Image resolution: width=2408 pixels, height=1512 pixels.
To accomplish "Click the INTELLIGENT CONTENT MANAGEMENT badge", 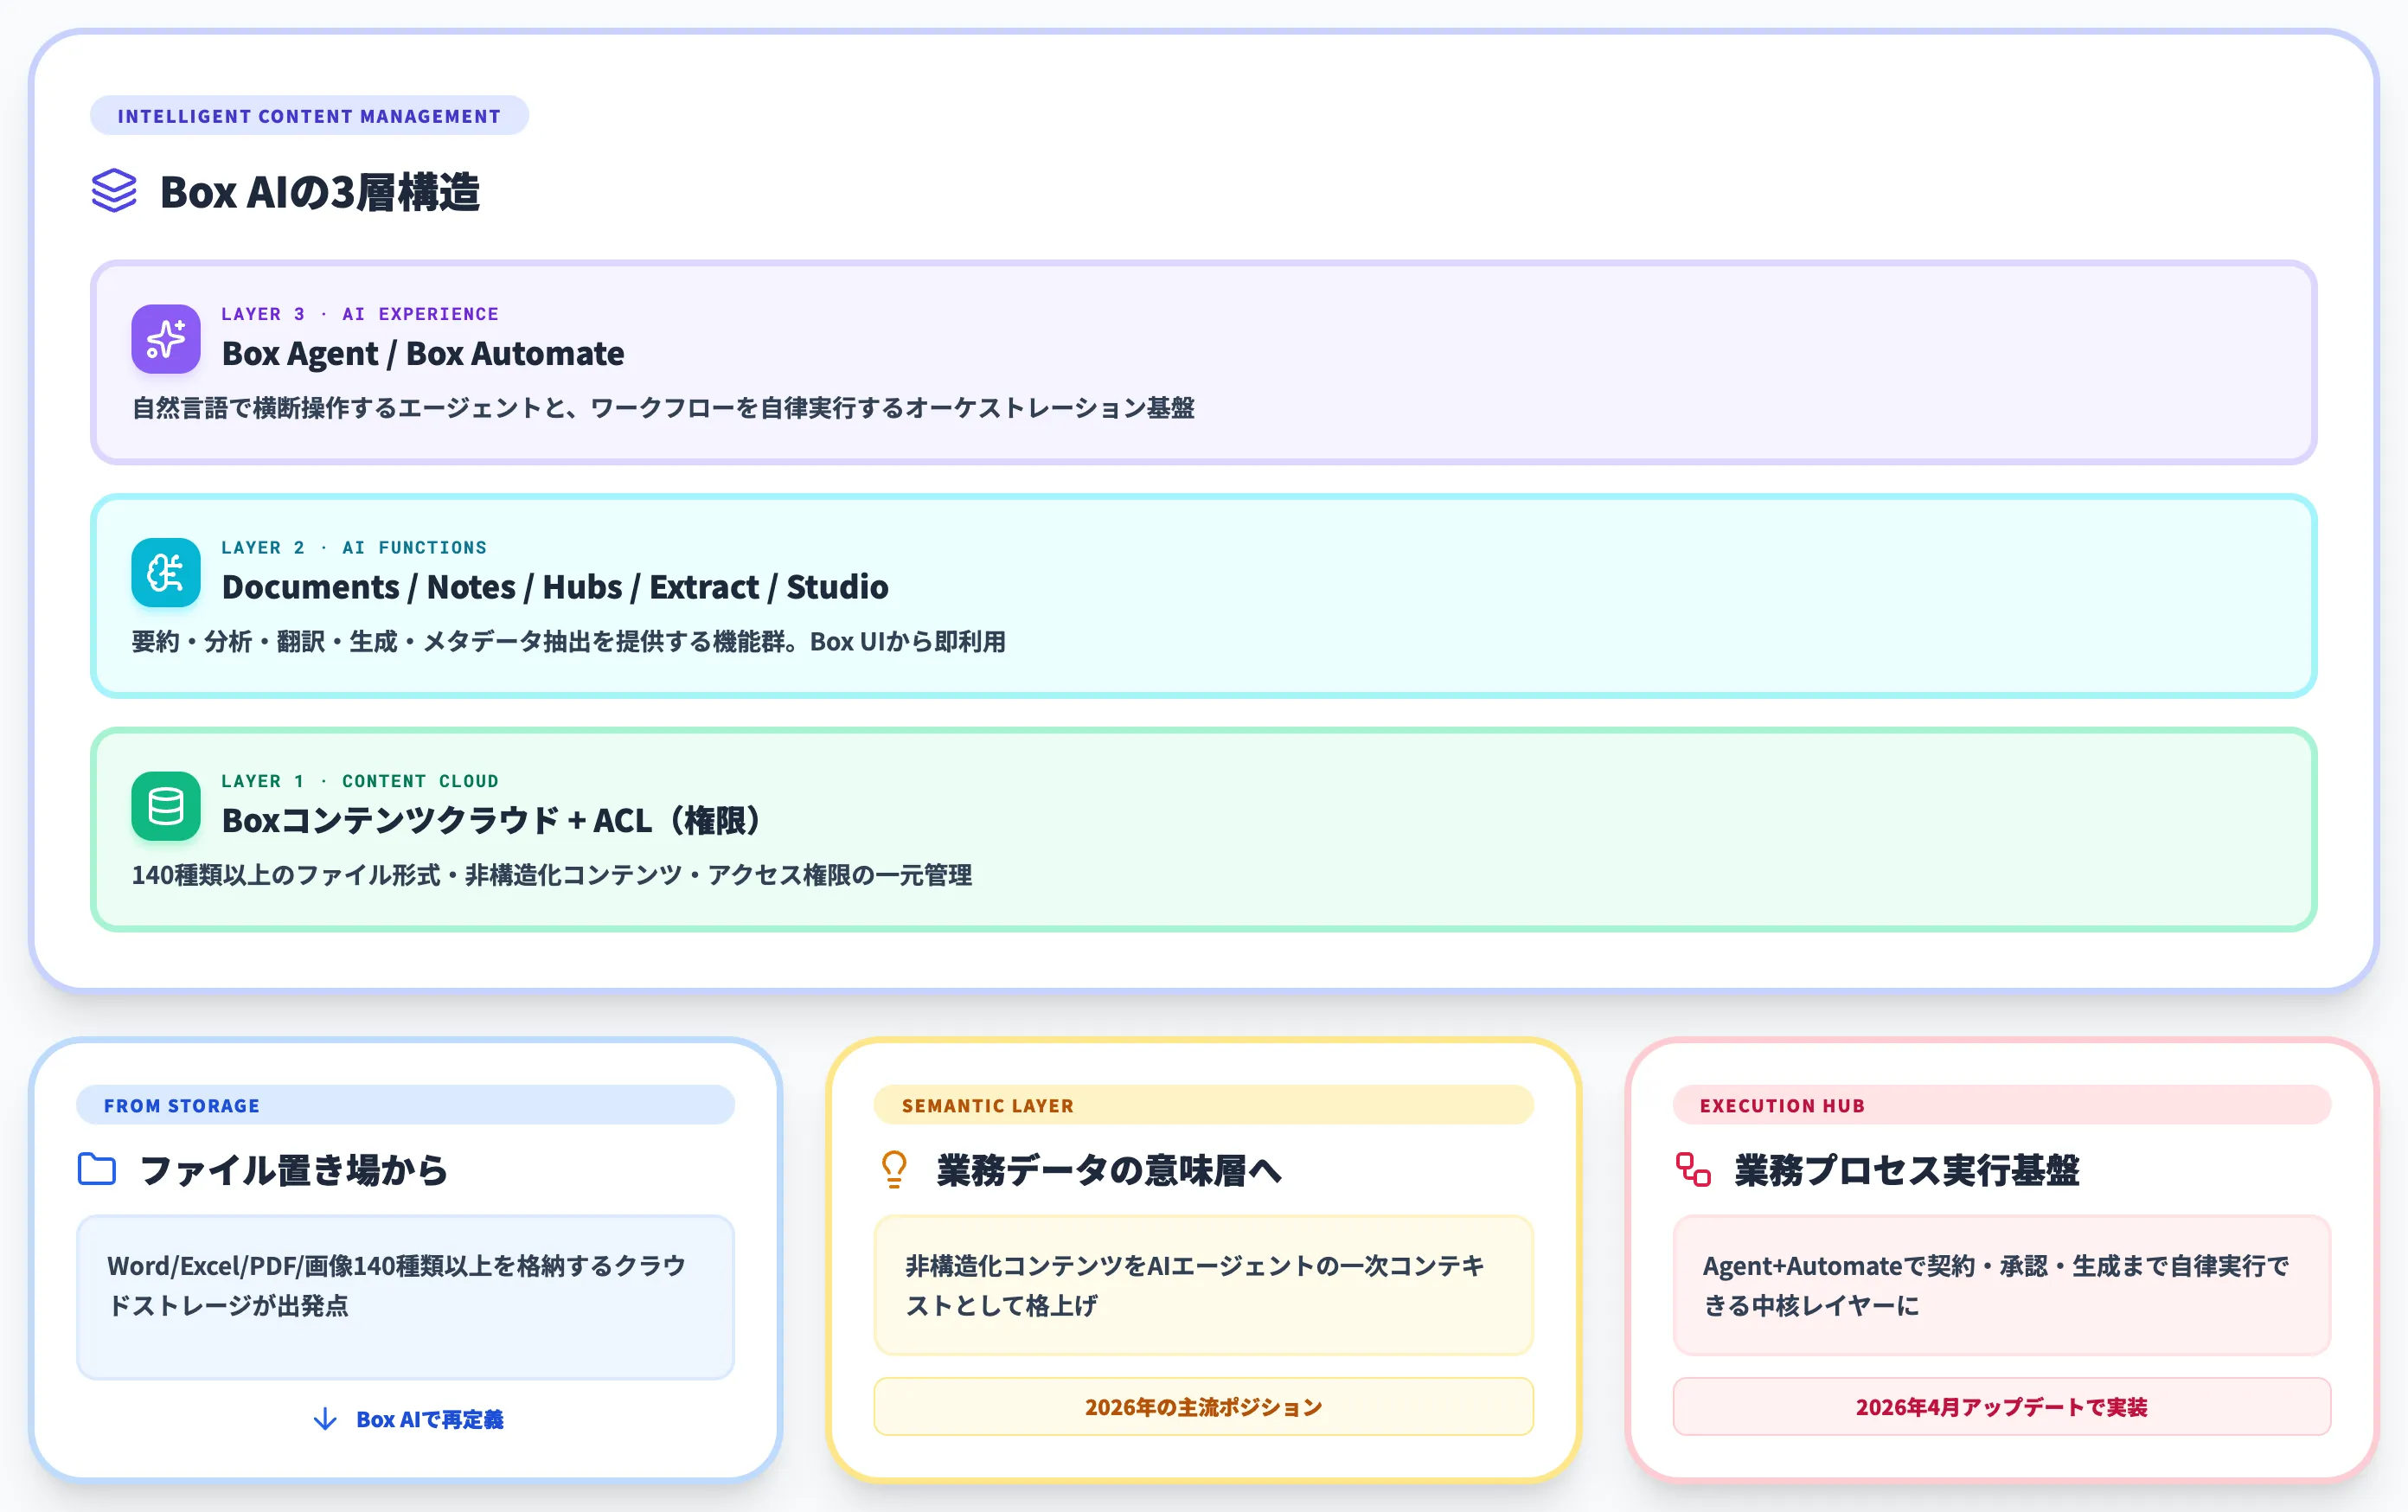I will pyautogui.click(x=309, y=116).
